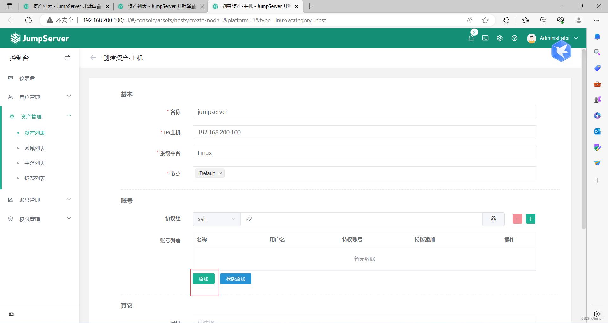Open 标签列表 in the sidebar
Image resolution: width=608 pixels, height=323 pixels.
click(35, 178)
